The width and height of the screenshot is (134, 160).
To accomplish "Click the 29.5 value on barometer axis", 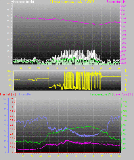I will pos(124,35).
